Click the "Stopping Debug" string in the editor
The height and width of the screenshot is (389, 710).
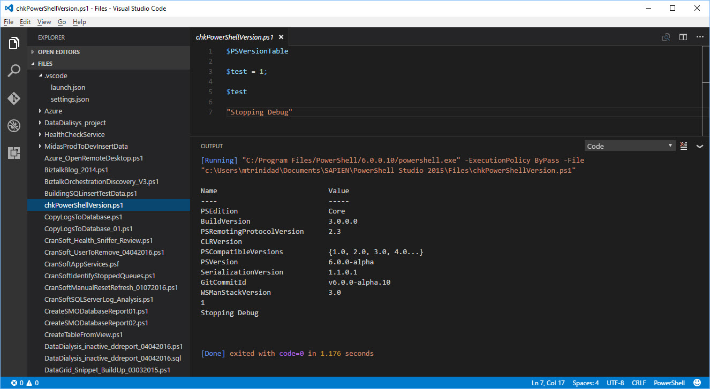point(260,112)
